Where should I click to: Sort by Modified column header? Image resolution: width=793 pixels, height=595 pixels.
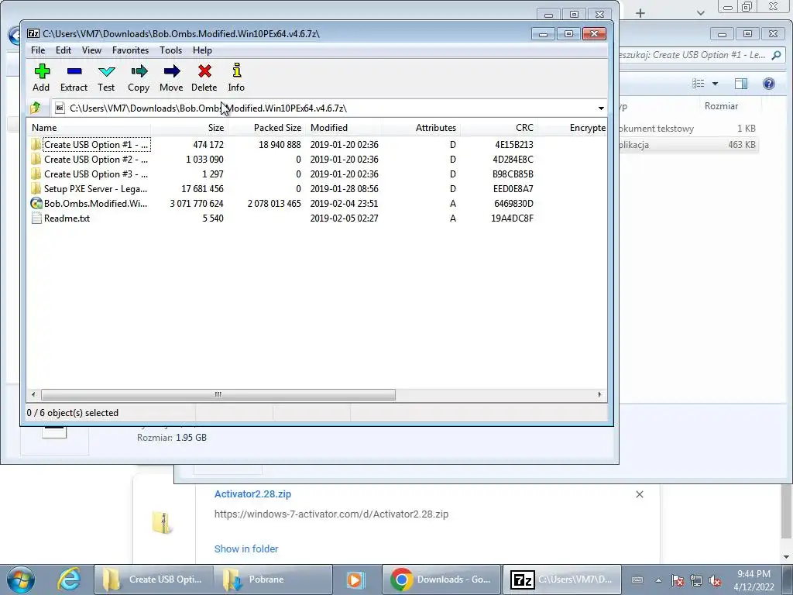tap(345, 128)
